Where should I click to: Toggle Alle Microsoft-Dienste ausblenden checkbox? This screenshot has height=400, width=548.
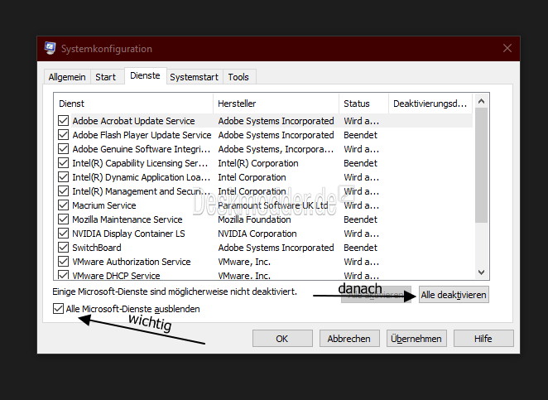click(x=59, y=309)
